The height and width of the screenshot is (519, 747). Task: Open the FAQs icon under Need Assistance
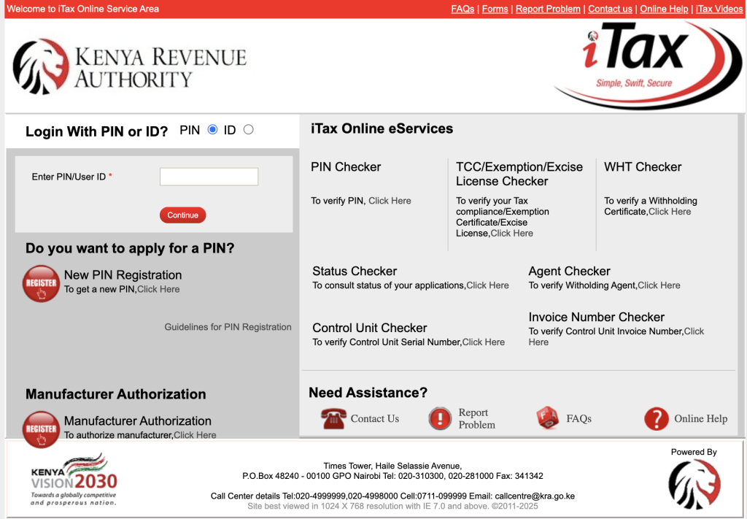(x=547, y=419)
